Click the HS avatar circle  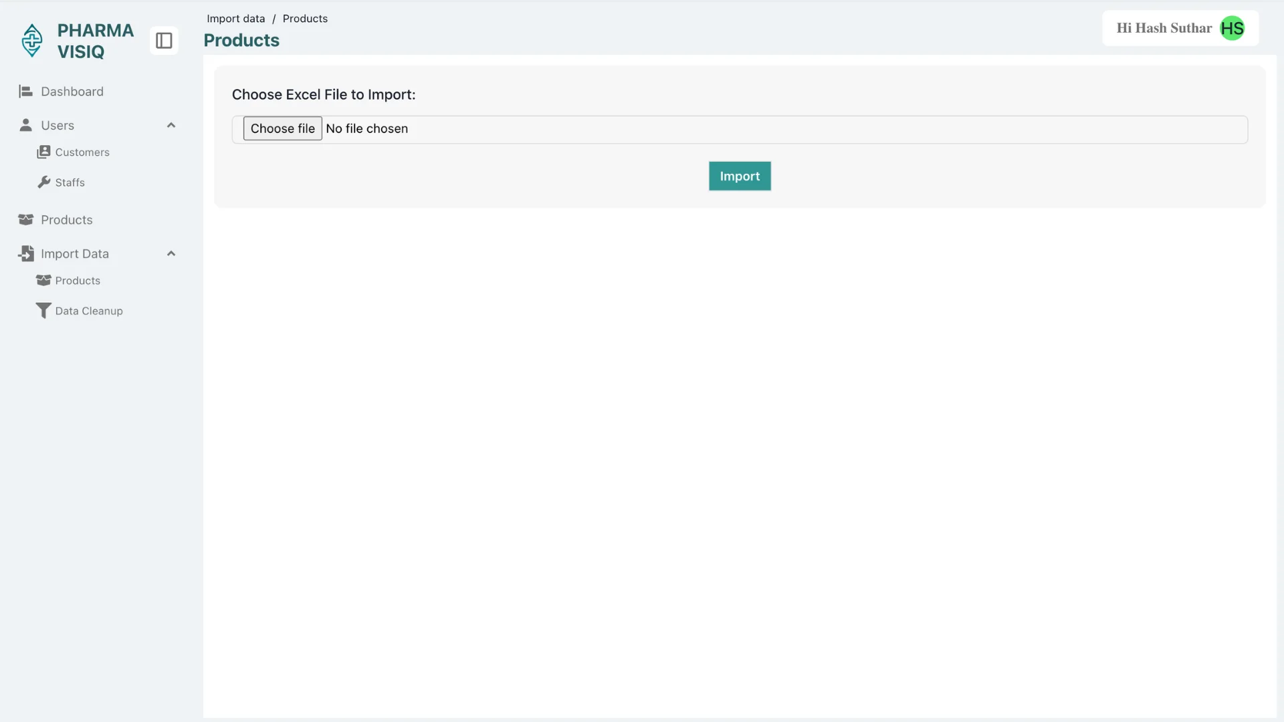pyautogui.click(x=1232, y=28)
